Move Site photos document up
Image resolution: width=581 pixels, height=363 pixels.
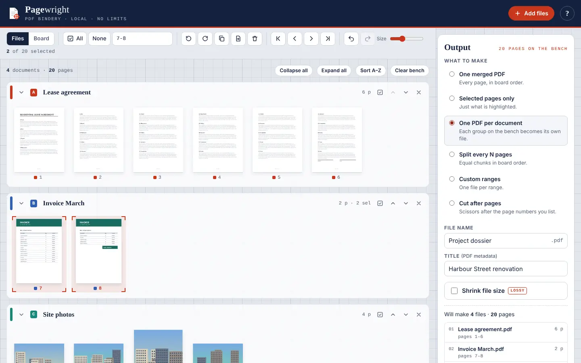click(x=393, y=315)
